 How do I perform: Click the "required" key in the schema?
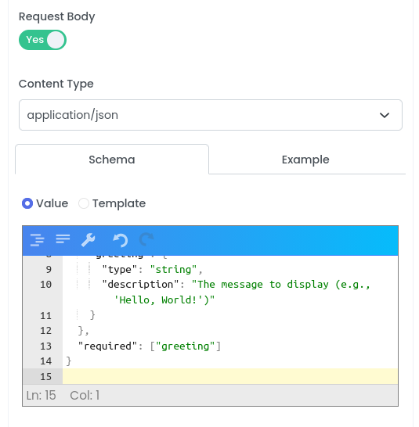(107, 346)
